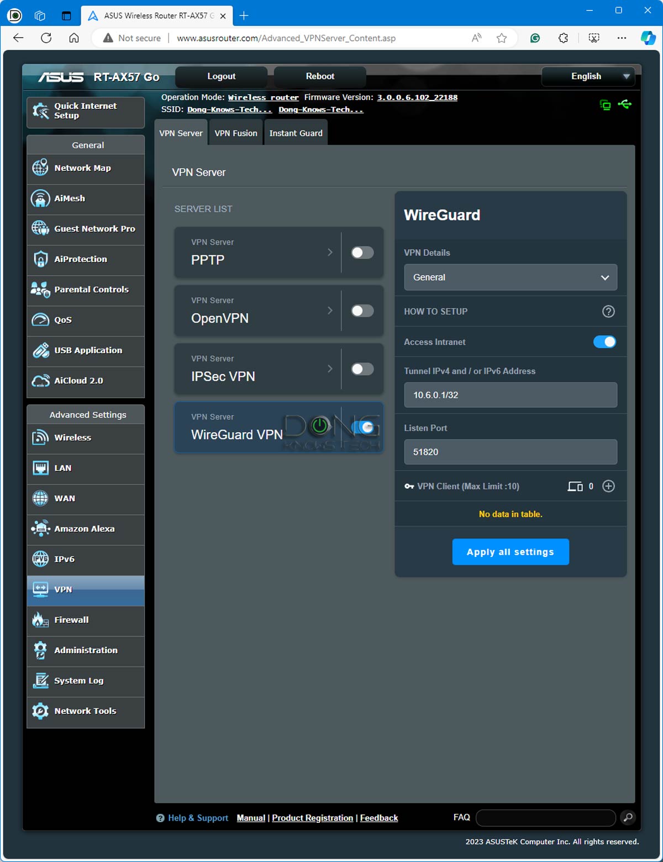The width and height of the screenshot is (663, 862).
Task: Open Wireless router operation mode link
Action: [x=263, y=97]
